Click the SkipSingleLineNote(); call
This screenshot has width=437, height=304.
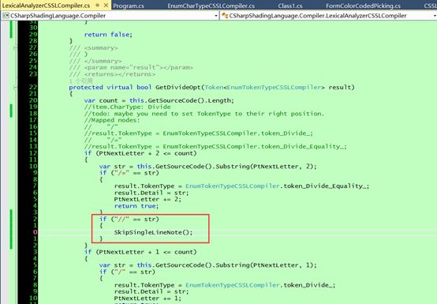(x=153, y=232)
